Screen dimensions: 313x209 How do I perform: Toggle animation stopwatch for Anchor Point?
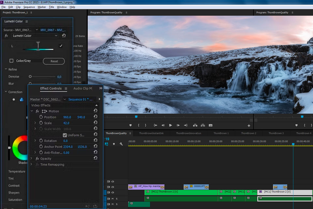[41, 146]
